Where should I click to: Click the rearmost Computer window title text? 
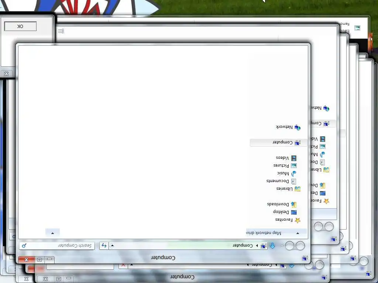182,277
